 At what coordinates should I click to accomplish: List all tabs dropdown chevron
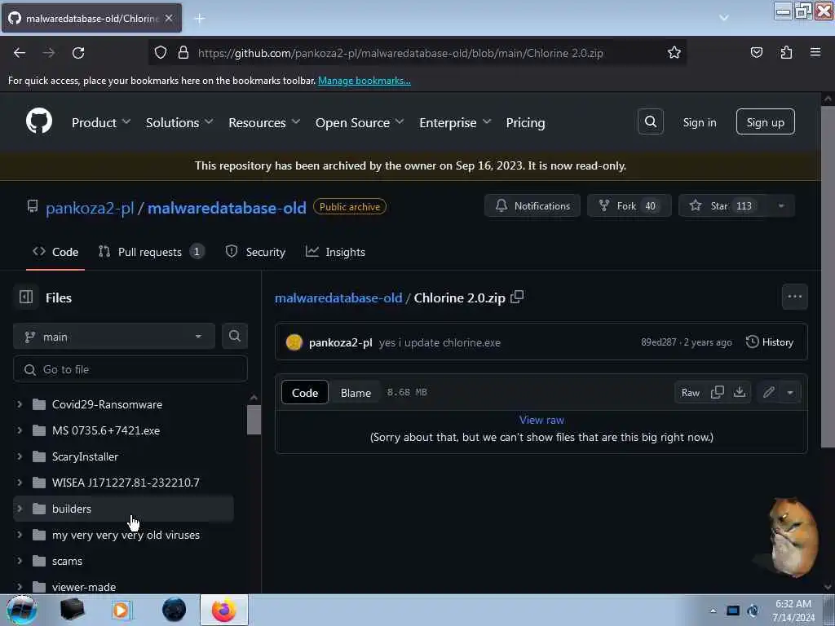point(724,18)
